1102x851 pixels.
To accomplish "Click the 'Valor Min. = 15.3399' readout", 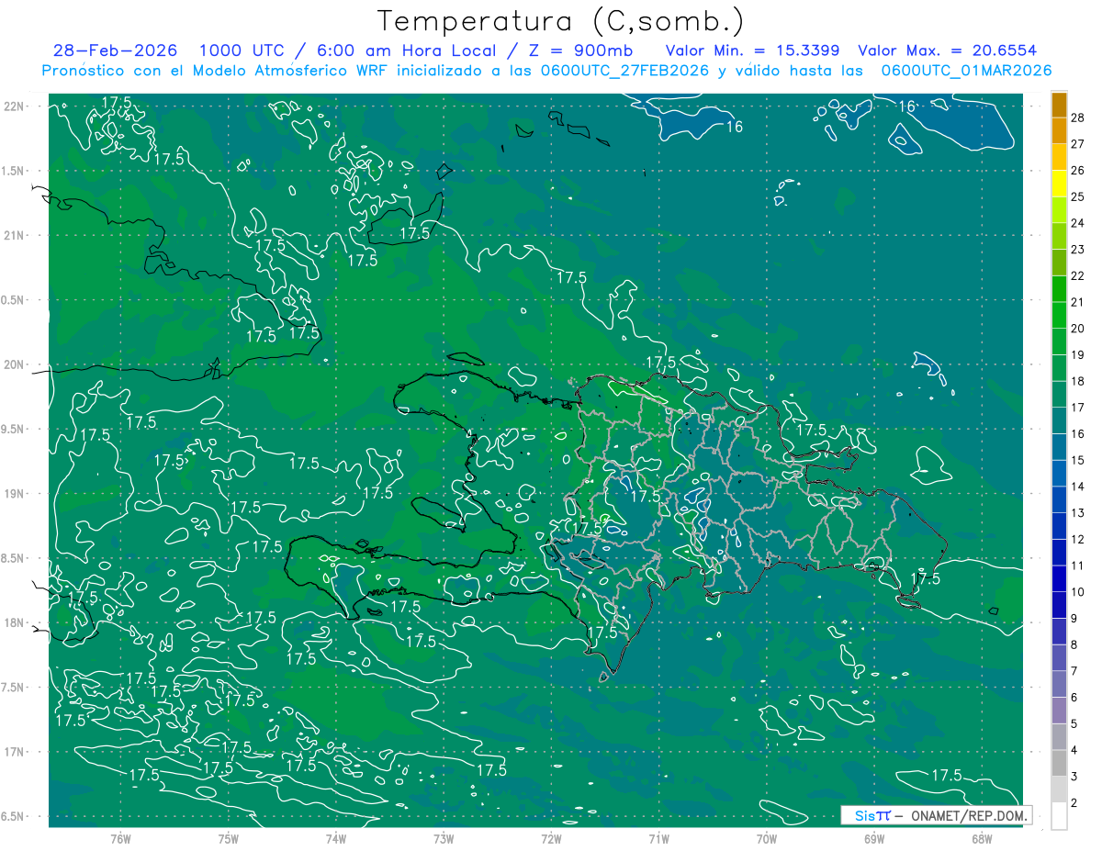I will (x=754, y=50).
